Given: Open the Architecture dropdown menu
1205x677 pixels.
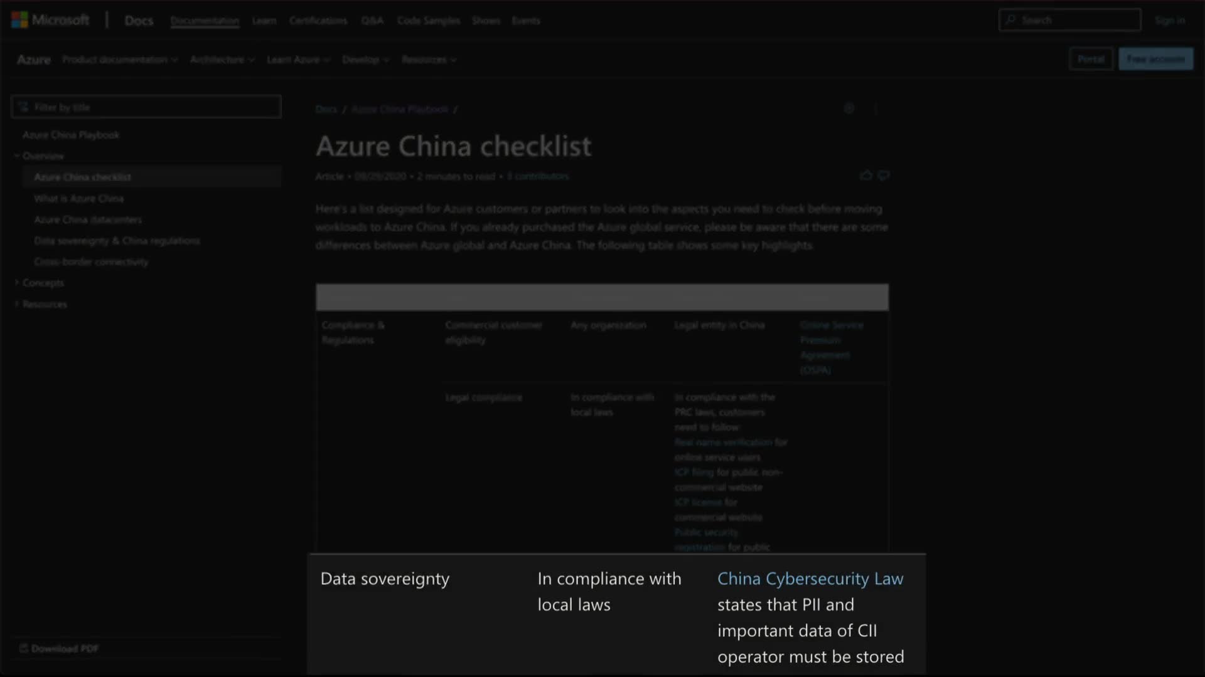Looking at the screenshot, I should coord(222,60).
